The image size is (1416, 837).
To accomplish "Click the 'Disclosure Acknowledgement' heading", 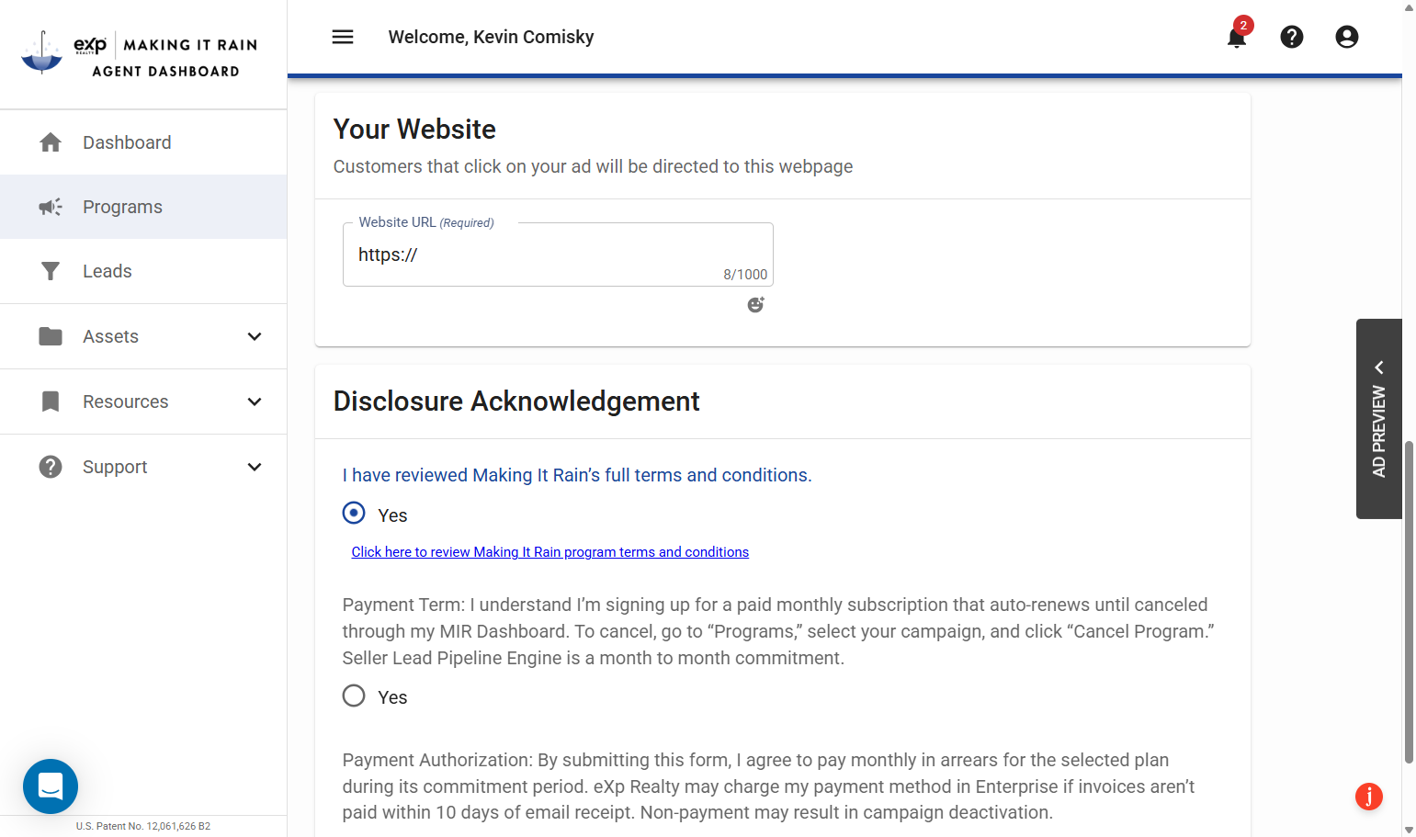I will coord(516,402).
